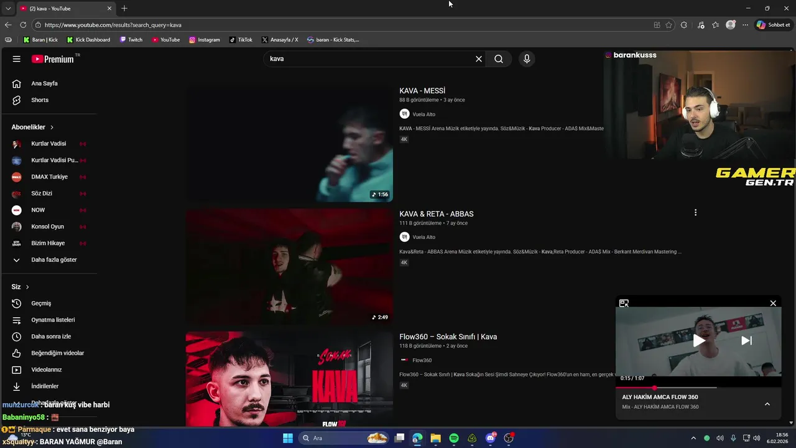Open Vuela Alto channel under MESSİ video
This screenshot has height=448, width=796.
423,114
